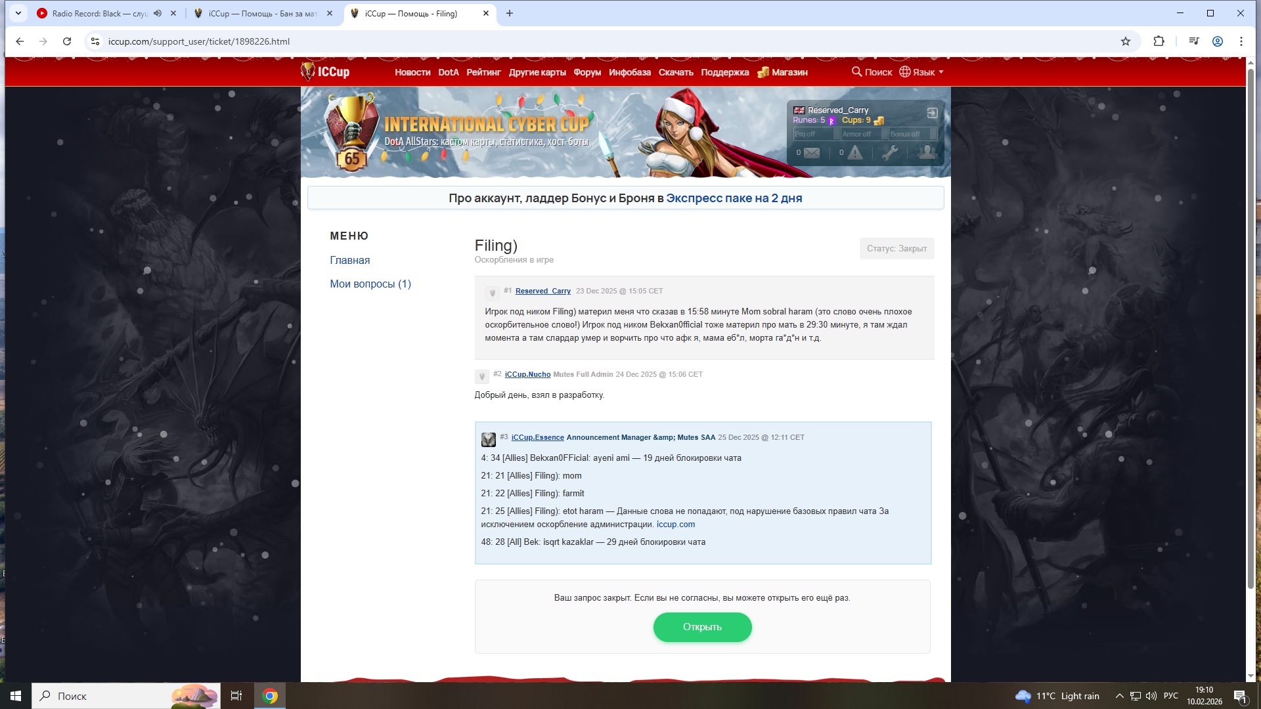The height and width of the screenshot is (709, 1261).
Task: Show hidden system tray icons chevron
Action: coord(1119,696)
